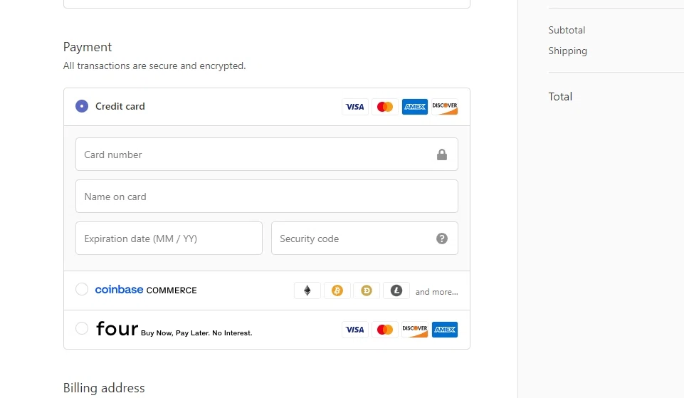Click the lock icon in Card number field
This screenshot has width=684, height=398.
pyautogui.click(x=442, y=155)
